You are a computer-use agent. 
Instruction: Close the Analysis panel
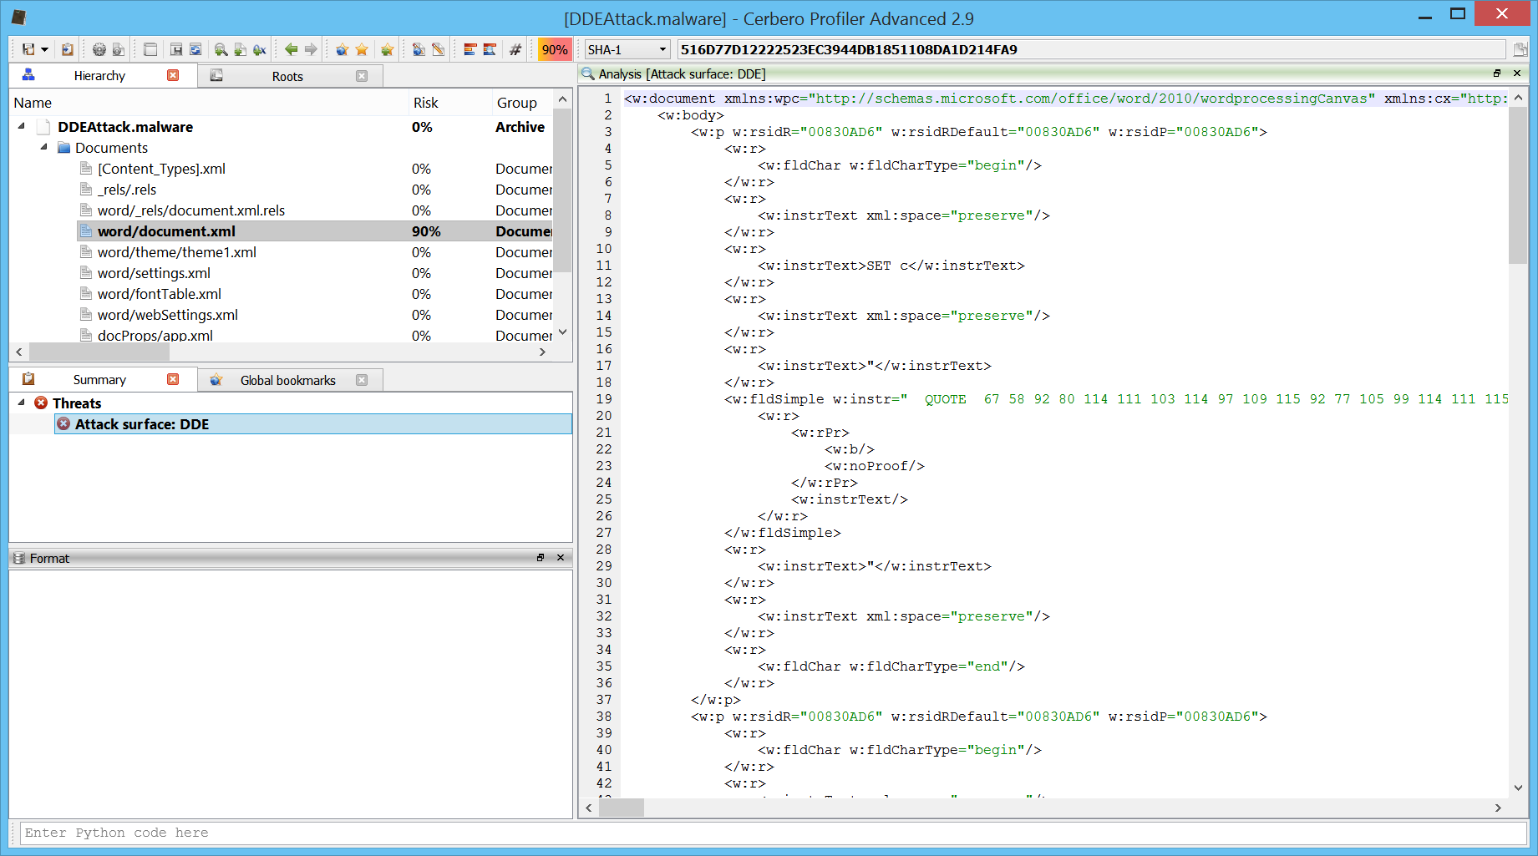tap(1517, 73)
